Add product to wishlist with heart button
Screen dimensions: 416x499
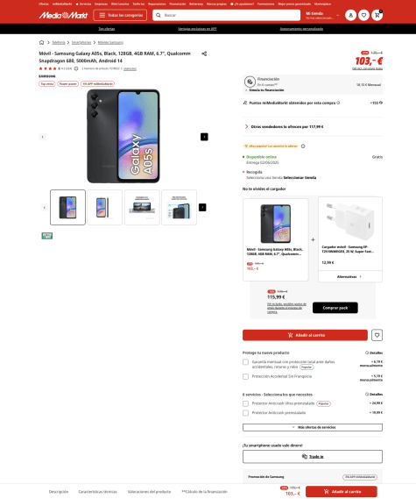tap(377, 335)
